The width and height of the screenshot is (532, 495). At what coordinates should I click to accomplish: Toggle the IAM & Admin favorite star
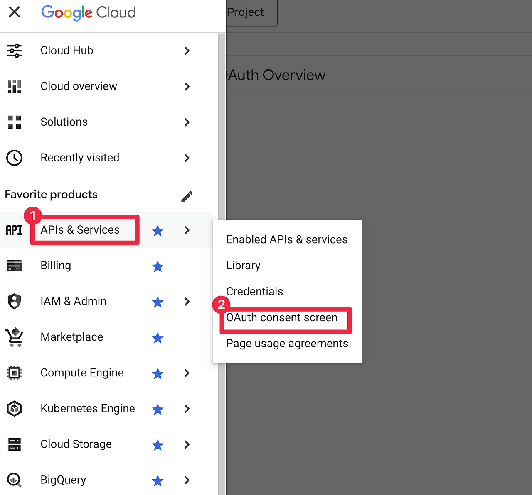(x=158, y=302)
